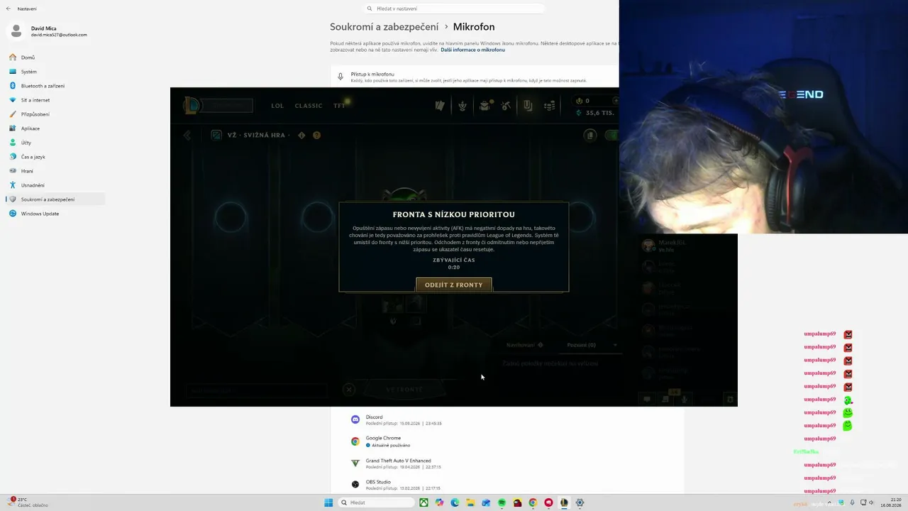Open the League chat bubble icon

(646, 399)
